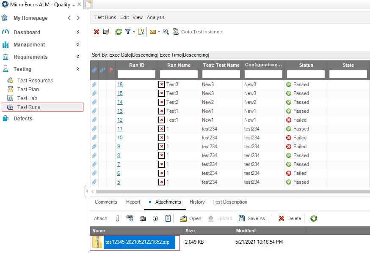Switch to the History tab
The height and width of the screenshot is (253, 370).
(197, 202)
